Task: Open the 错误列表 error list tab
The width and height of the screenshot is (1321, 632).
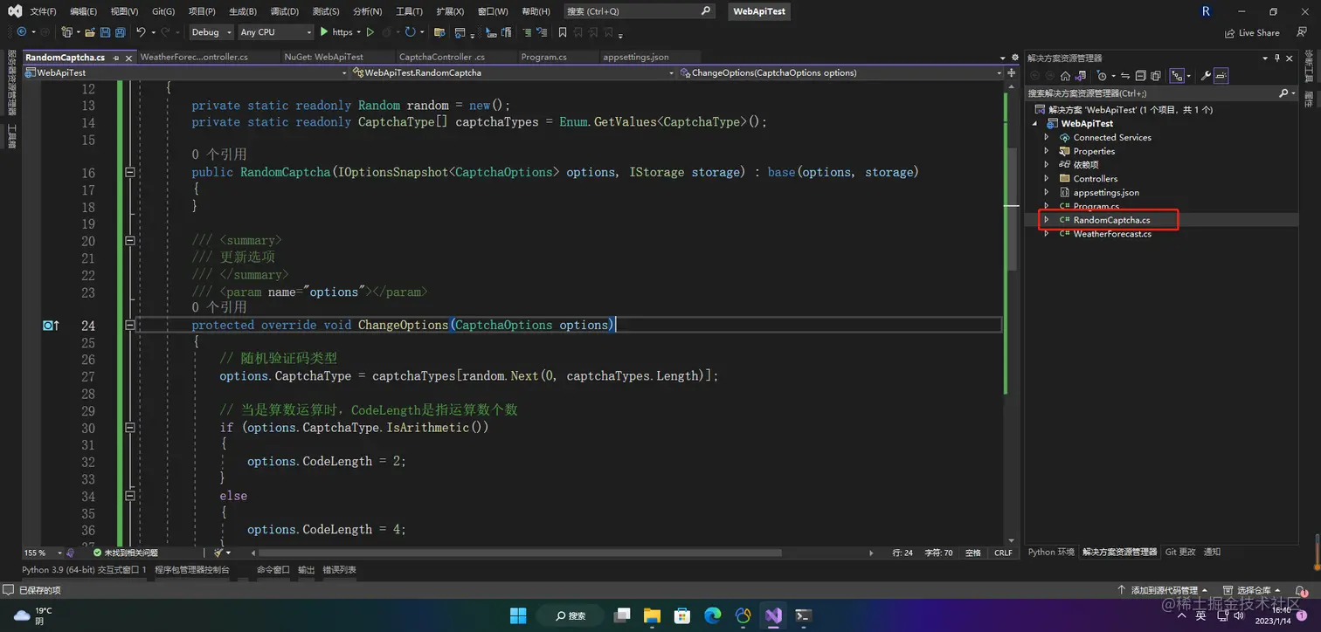Action: 339,569
